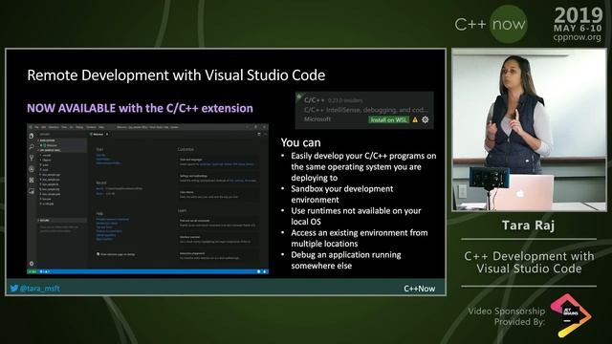Click the Twitter bird icon on the slide footer
The width and height of the screenshot is (612, 344).
[14, 289]
